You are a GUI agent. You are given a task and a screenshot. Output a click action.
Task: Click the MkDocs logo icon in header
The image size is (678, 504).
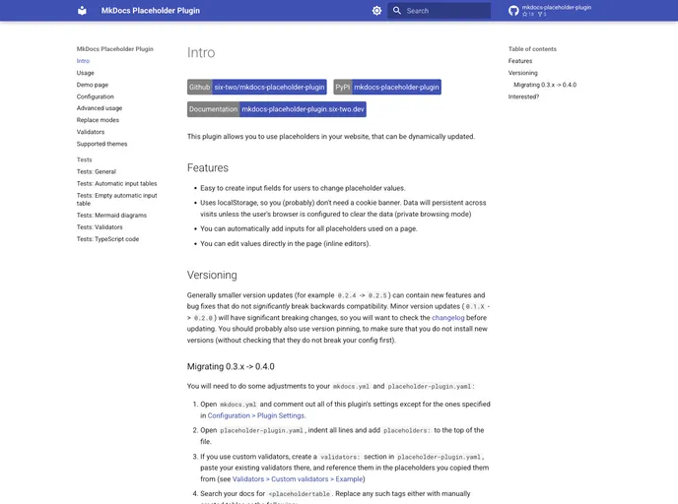coord(82,11)
